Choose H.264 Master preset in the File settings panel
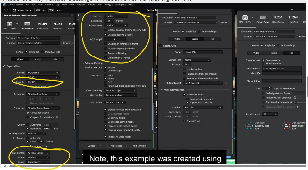 point(278,19)
